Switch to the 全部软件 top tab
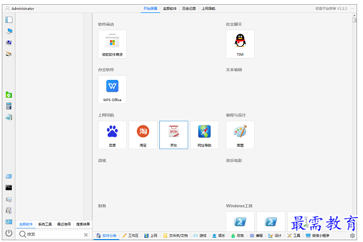Viewport: 363px width, 242px height. coord(170,8)
